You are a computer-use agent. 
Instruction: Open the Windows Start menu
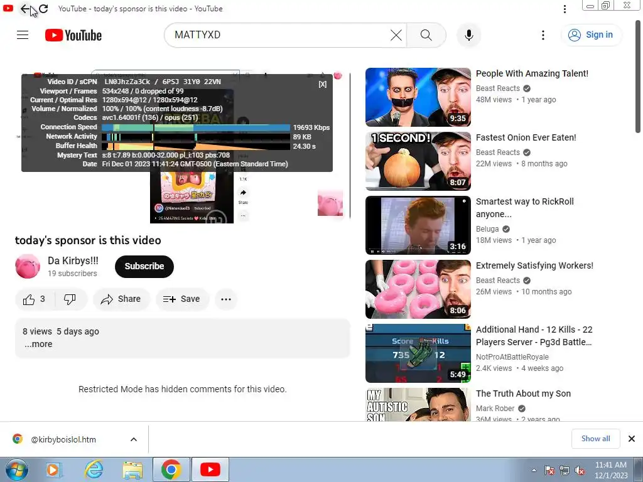[16, 469]
